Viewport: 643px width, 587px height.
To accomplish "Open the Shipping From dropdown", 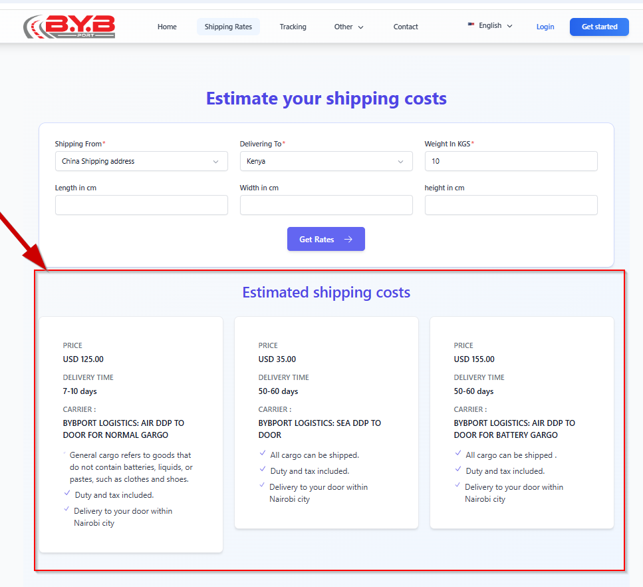I will 142,161.
